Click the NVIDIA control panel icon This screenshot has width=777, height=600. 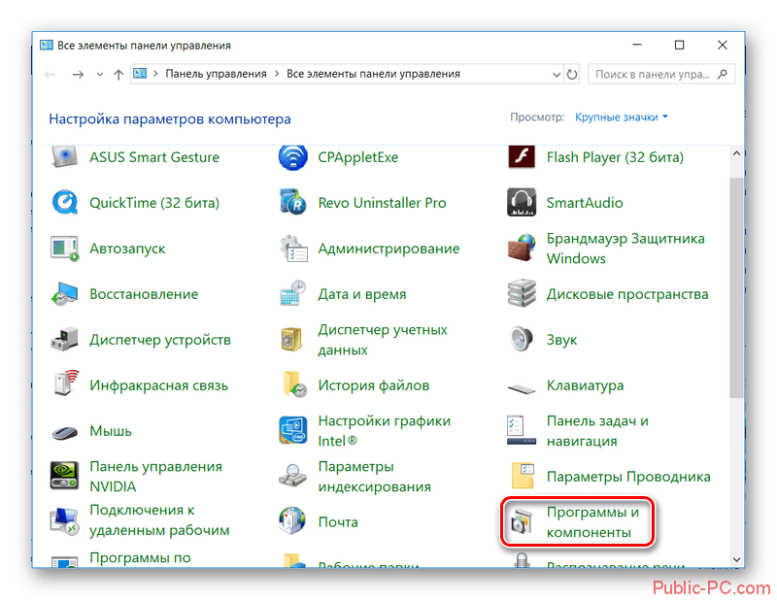pos(64,476)
